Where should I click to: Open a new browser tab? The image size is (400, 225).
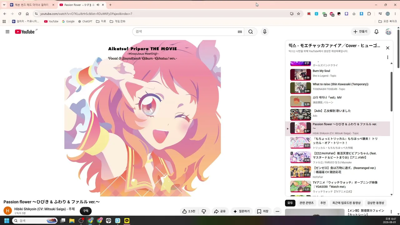(110, 5)
